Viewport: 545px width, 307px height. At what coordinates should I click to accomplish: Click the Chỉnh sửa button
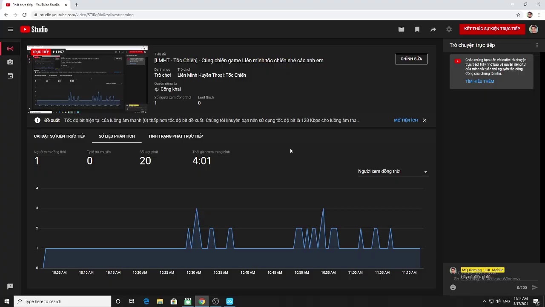(x=411, y=59)
